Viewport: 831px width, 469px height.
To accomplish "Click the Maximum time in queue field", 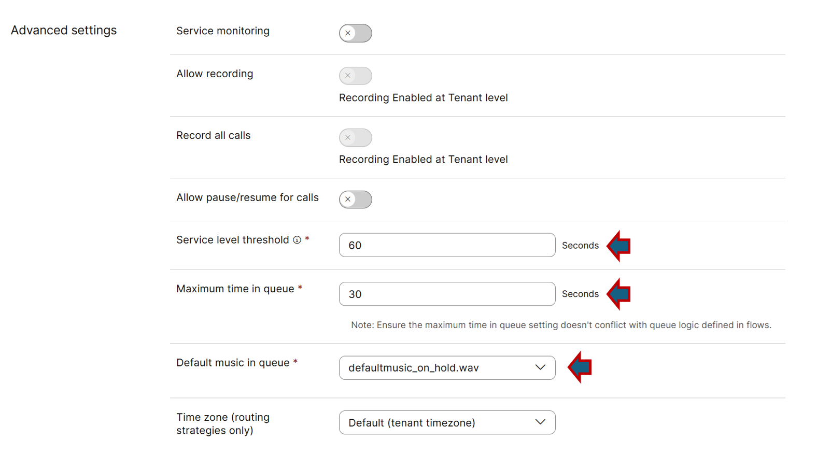I will click(447, 294).
